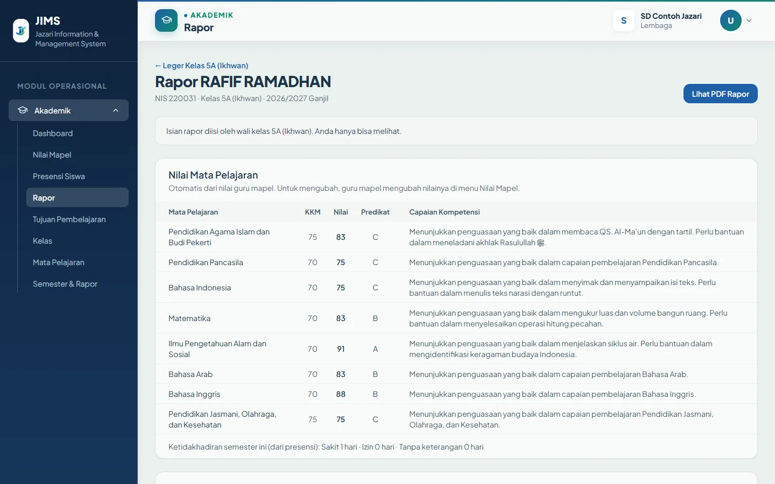Click the Akademik module icon in header
Image resolution: width=775 pixels, height=484 pixels.
(x=166, y=20)
